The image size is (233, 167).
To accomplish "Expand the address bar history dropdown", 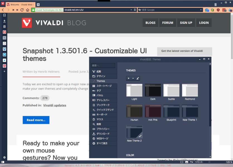I will click(x=131, y=10).
